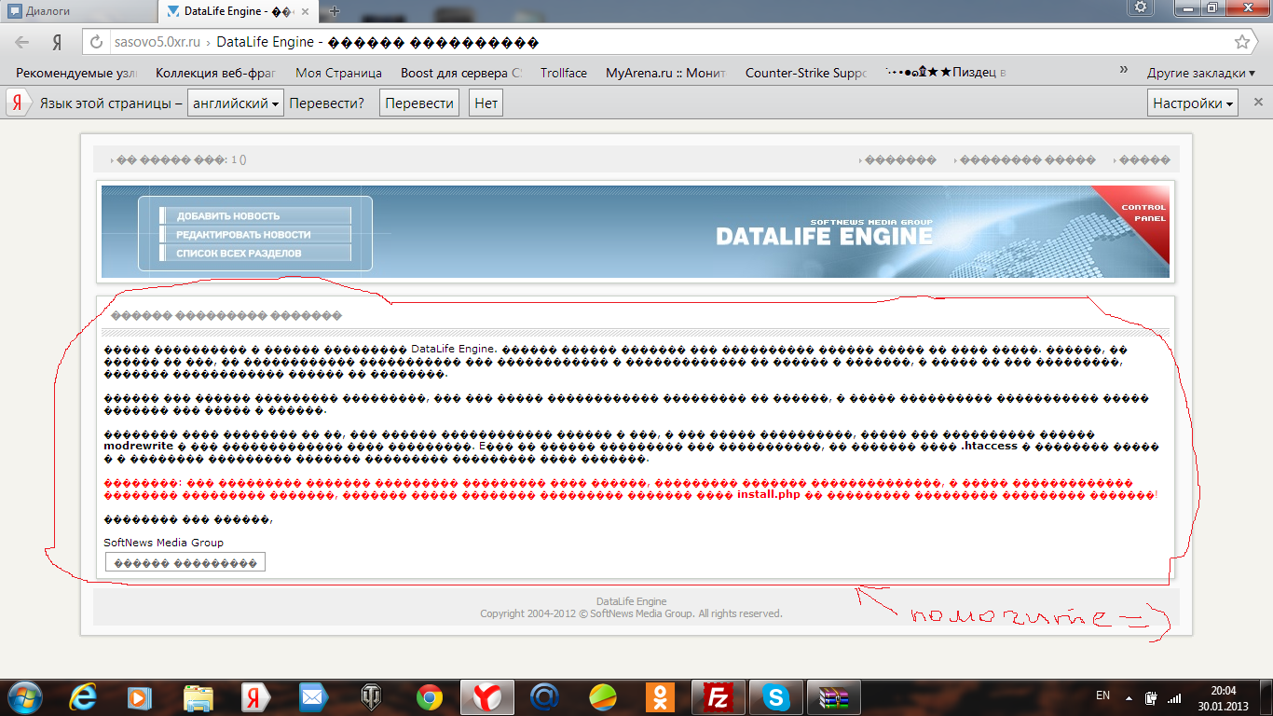Open the 'MyArena.ru' bookmark
Screen dimensions: 1273x716
click(x=666, y=73)
